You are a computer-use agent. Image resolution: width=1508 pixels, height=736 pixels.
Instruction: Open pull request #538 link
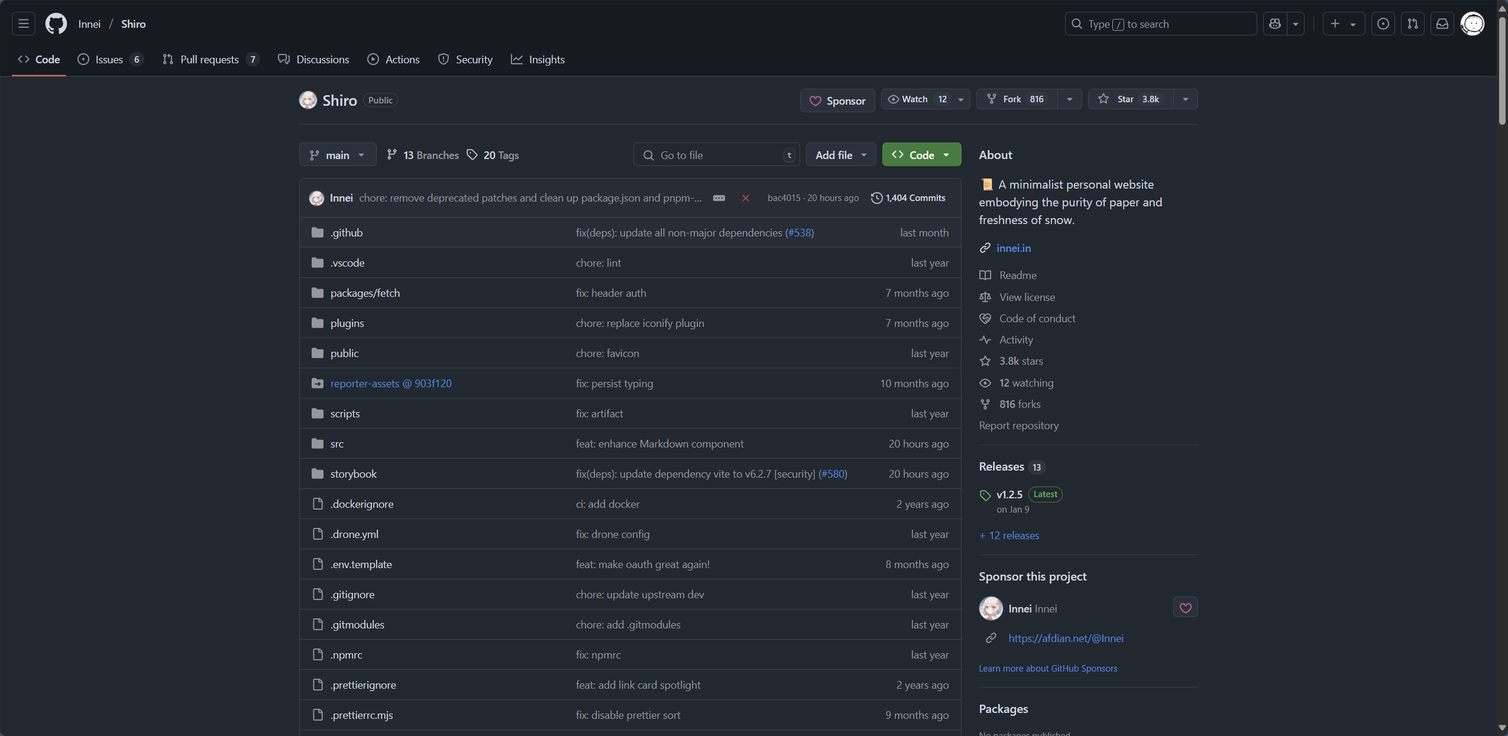click(x=799, y=232)
